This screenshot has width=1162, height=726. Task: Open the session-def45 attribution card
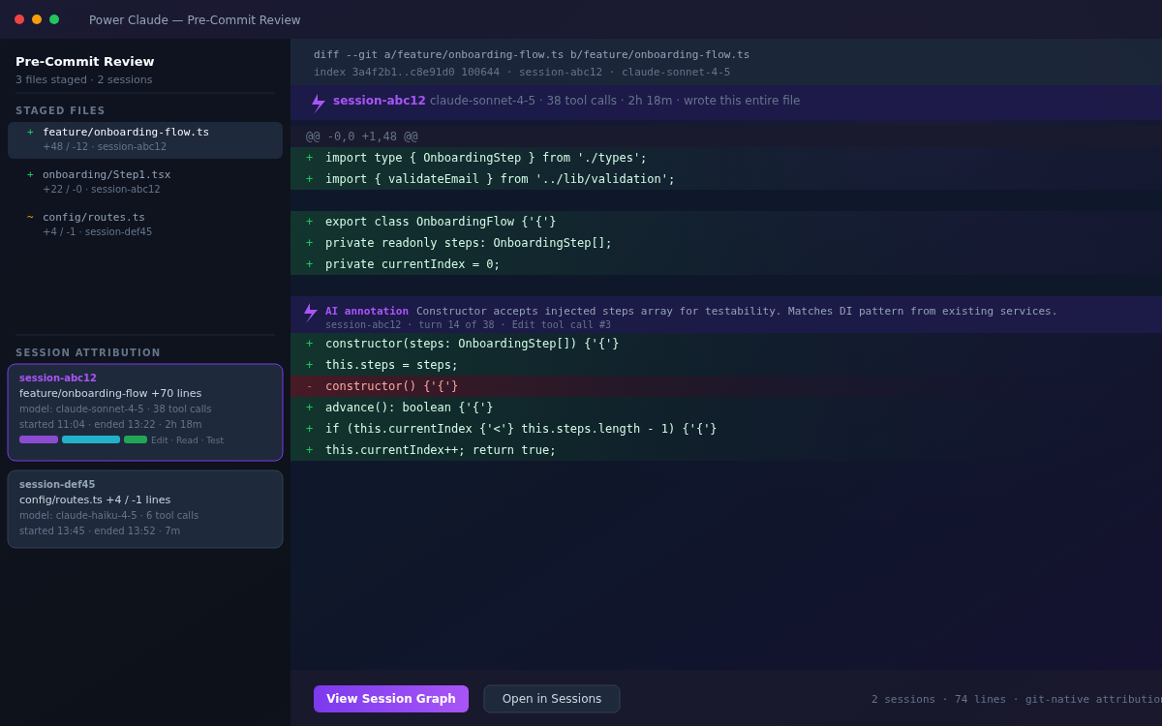(x=145, y=509)
